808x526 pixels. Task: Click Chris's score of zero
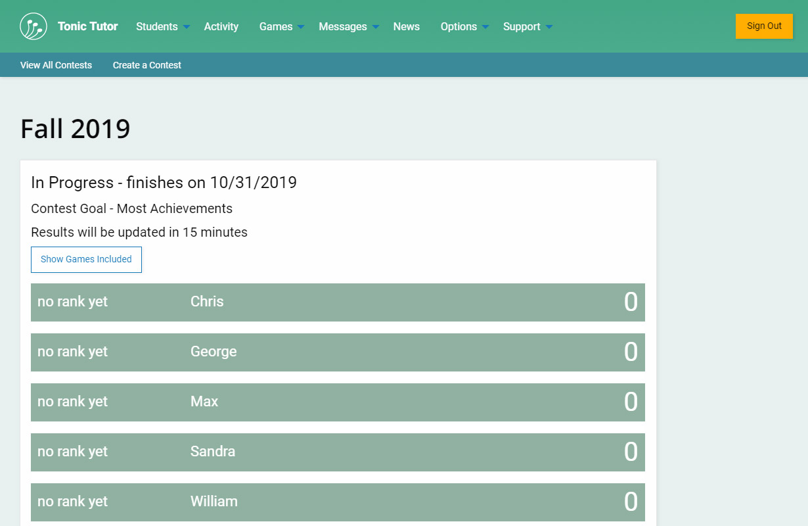[630, 302]
